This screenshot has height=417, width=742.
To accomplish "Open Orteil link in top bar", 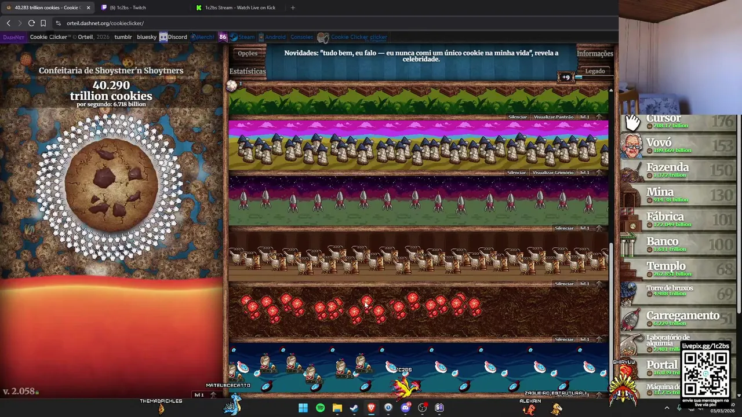I will click(85, 37).
